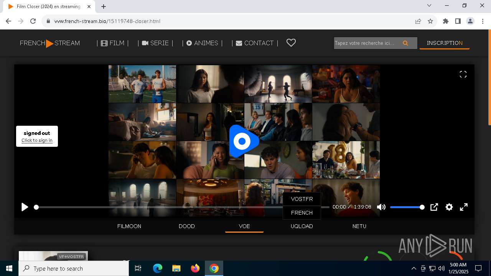This screenshot has width=491, height=276.
Task: Click the fullscreen corners icon above the player
Action: point(463,74)
